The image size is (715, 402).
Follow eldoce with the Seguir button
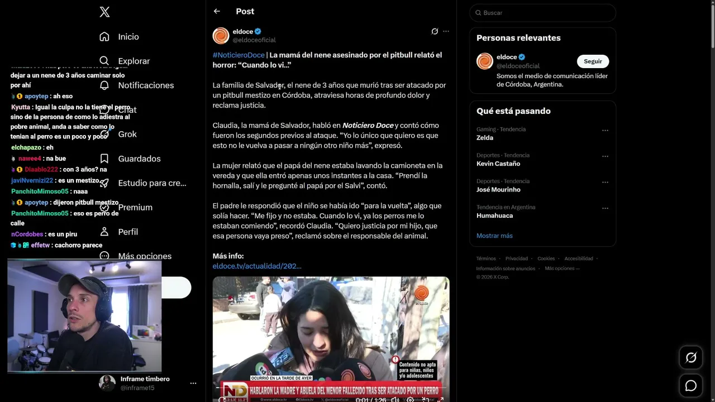pos(593,61)
